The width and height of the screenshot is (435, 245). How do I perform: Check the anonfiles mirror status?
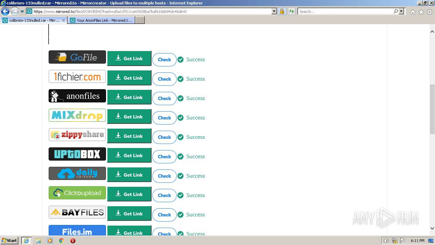[164, 98]
